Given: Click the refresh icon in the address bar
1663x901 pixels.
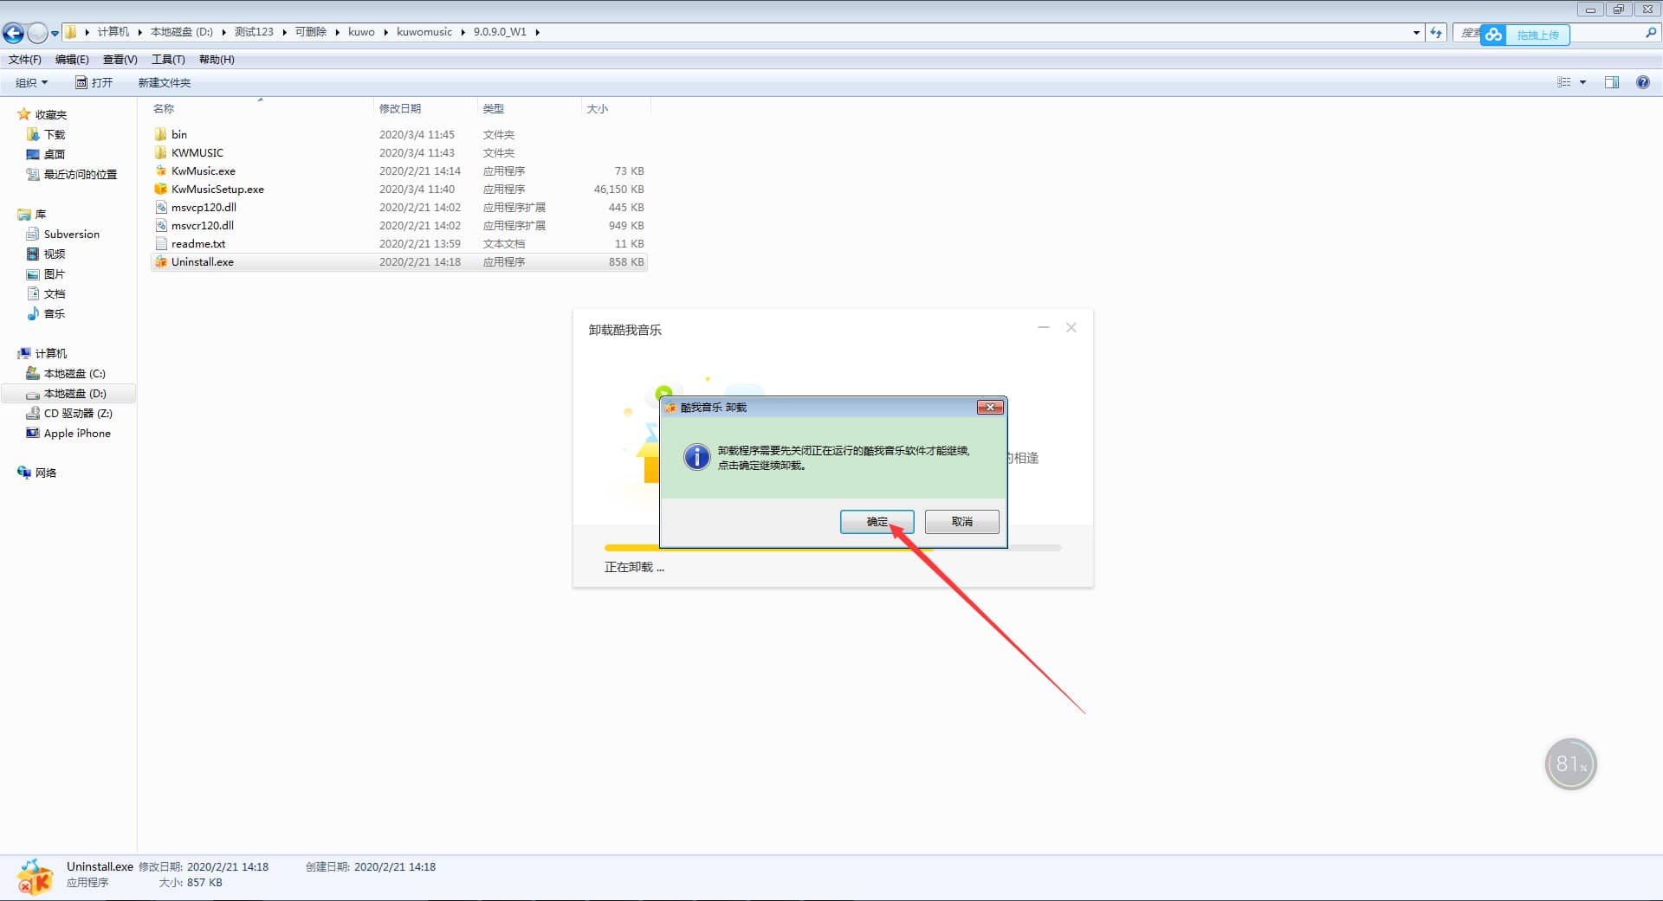Looking at the screenshot, I should [x=1435, y=32].
